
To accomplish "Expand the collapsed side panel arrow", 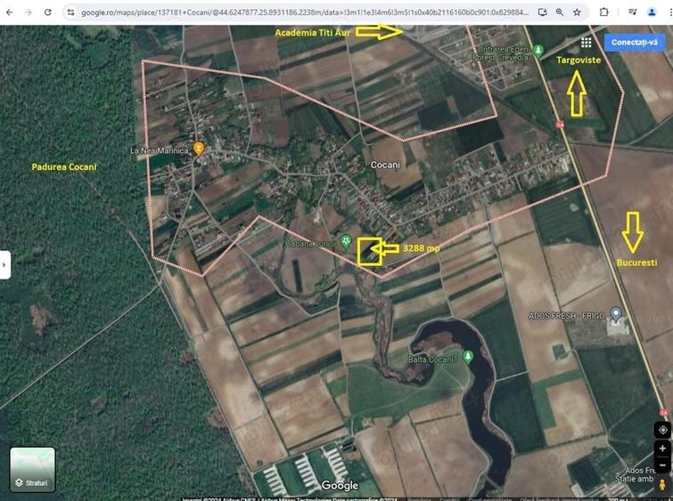I will click(4, 265).
